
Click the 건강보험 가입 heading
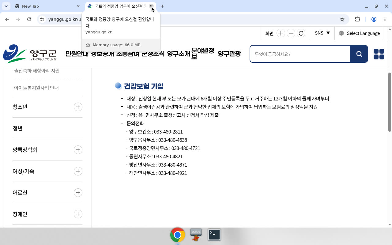click(x=144, y=86)
